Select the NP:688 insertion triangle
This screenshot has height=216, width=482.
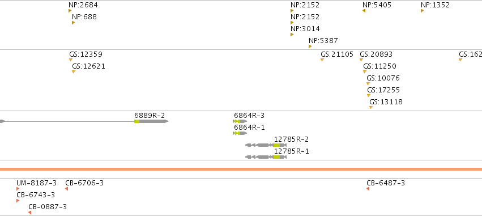pyautogui.click(x=74, y=23)
